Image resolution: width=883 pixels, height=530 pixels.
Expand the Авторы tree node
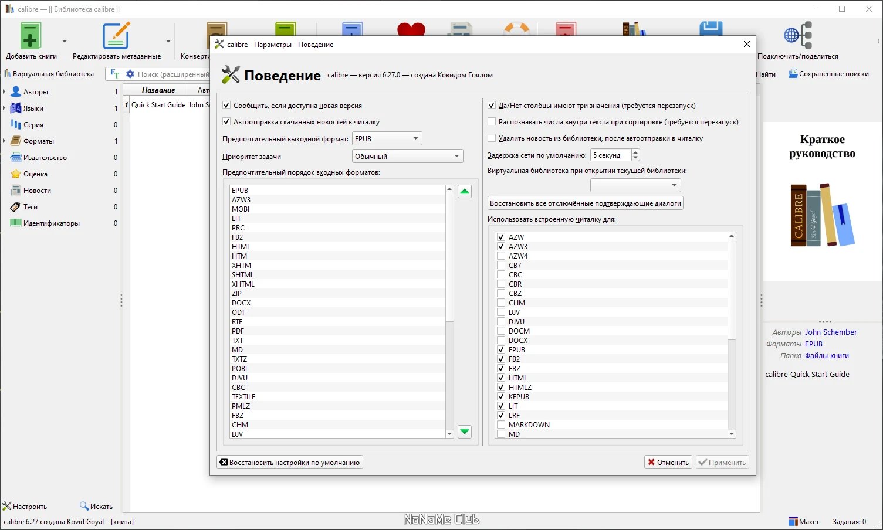pos(4,92)
